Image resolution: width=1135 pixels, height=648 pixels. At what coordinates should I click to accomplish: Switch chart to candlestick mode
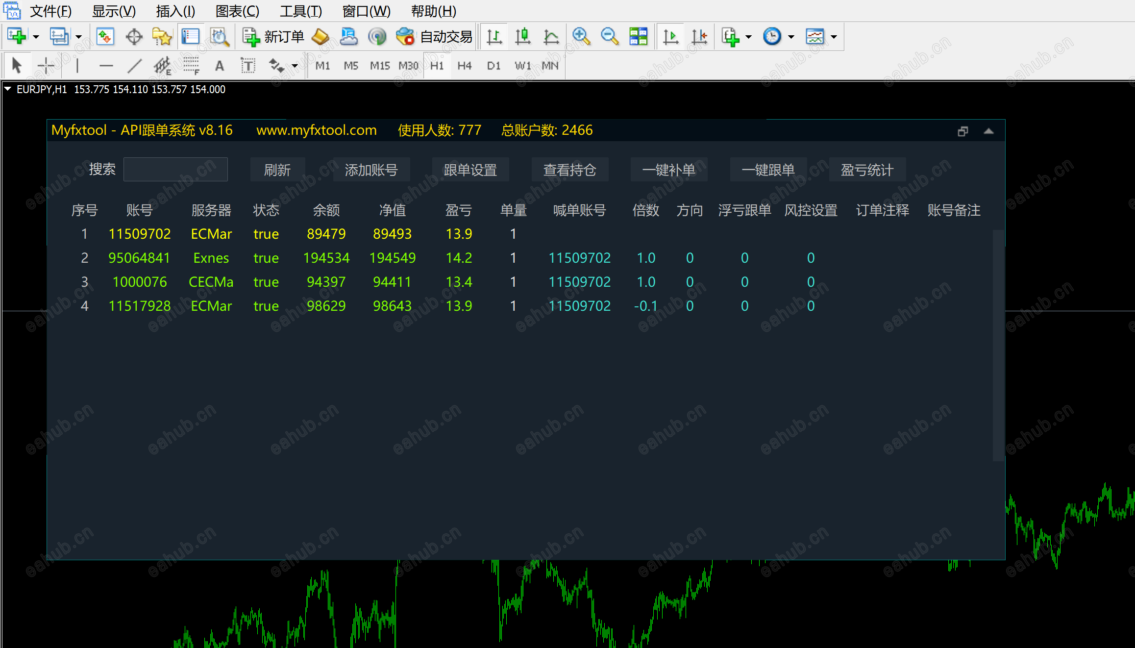(523, 36)
